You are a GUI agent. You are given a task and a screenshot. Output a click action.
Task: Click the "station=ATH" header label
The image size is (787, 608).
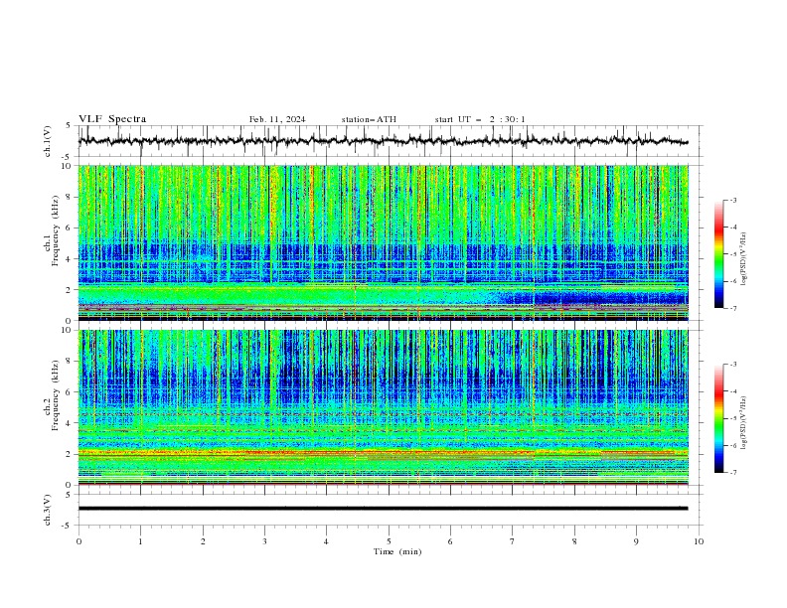369,119
